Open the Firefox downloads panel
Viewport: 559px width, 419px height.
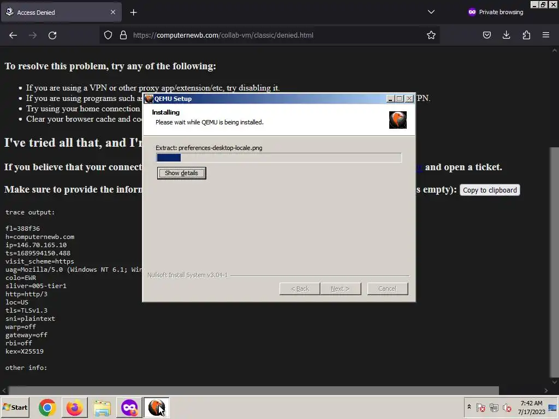coord(506,35)
